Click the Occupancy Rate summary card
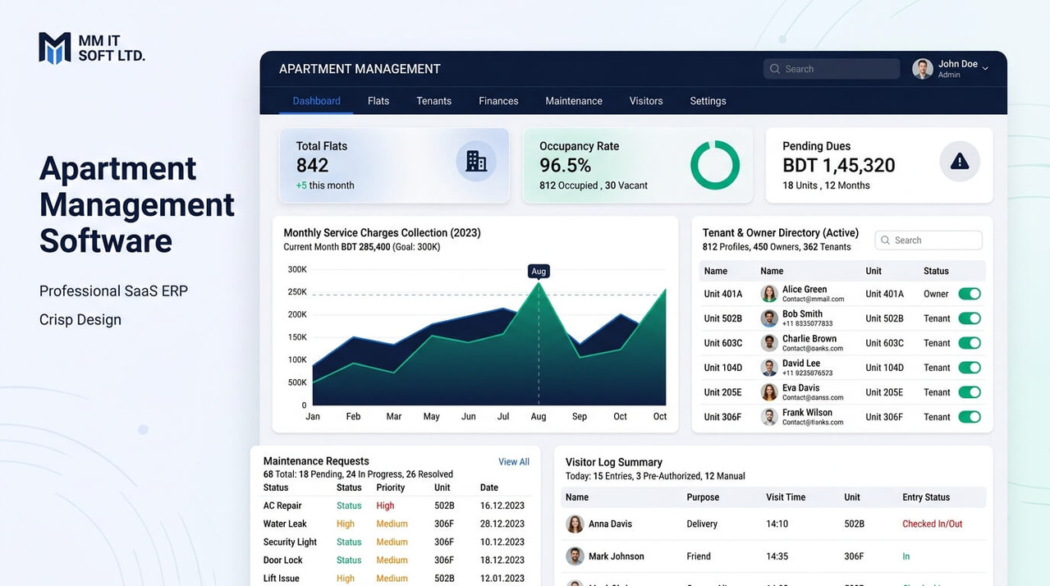The width and height of the screenshot is (1050, 586). coord(638,165)
